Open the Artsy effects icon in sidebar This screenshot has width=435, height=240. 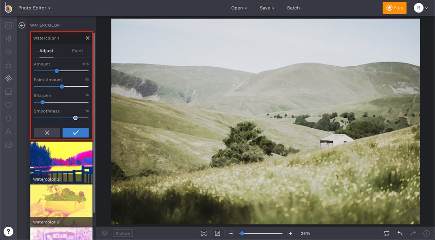click(x=8, y=78)
